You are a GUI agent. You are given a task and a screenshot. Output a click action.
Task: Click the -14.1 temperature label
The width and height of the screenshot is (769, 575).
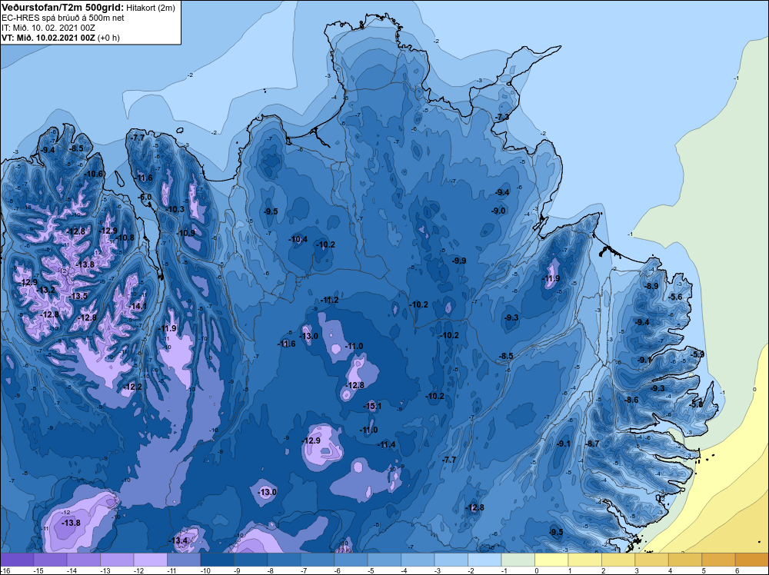[x=138, y=307]
